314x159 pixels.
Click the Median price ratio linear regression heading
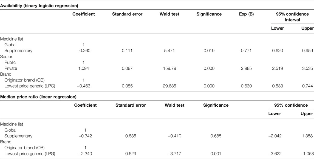[38, 97]
